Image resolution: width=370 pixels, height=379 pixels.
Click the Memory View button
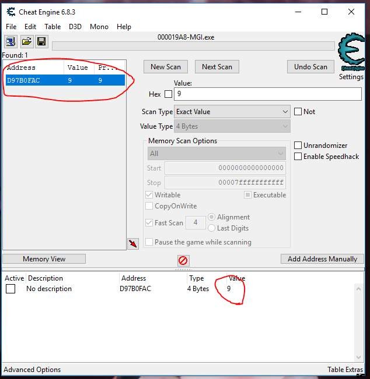click(44, 259)
